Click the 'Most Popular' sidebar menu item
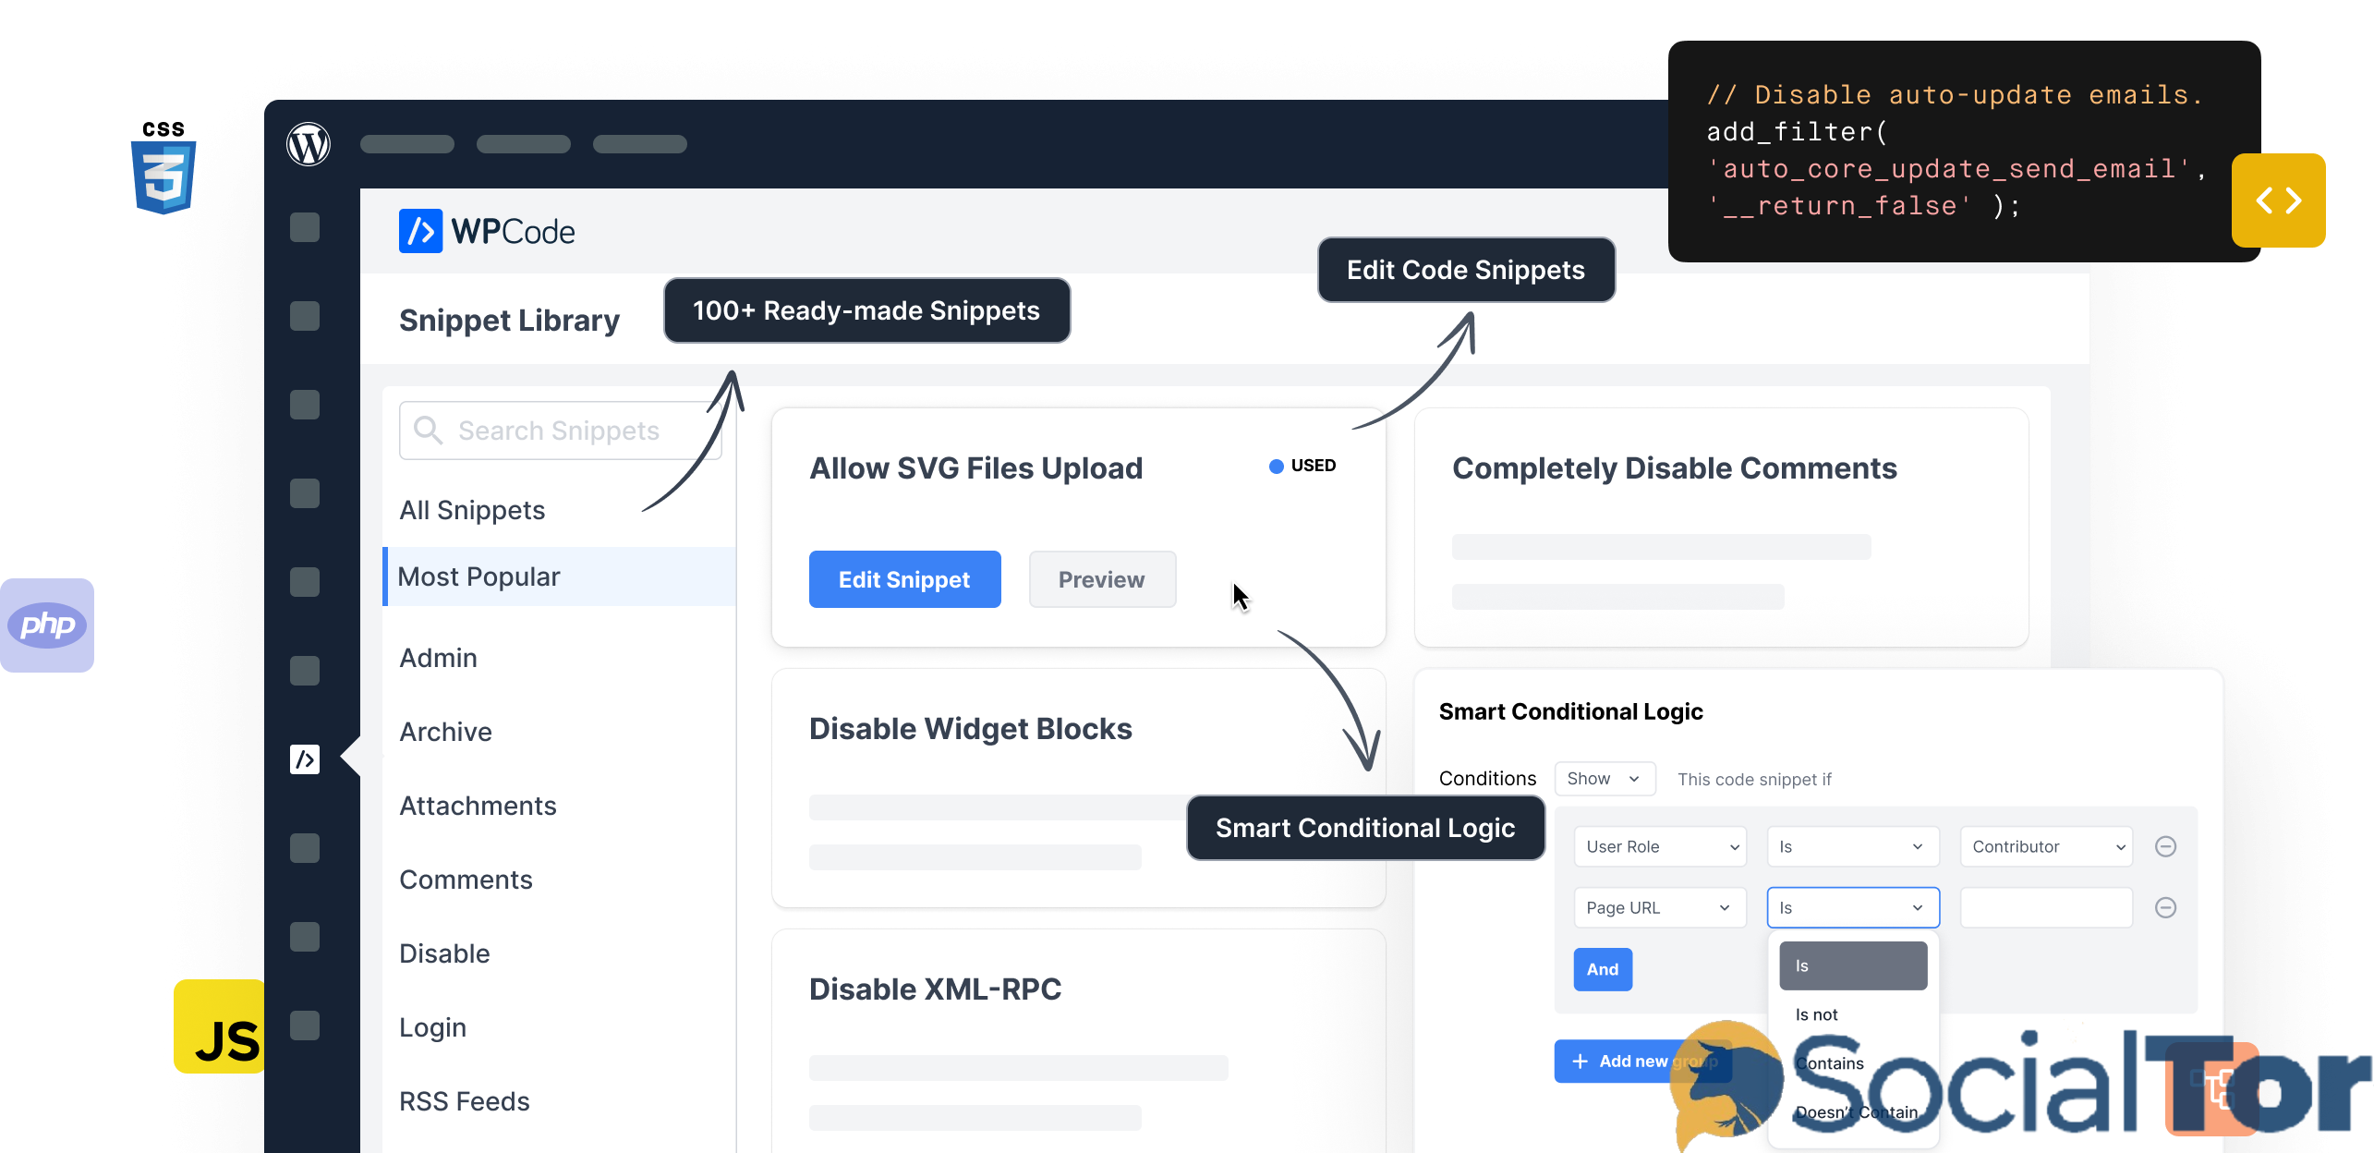2374x1153 pixels. pos(478,577)
